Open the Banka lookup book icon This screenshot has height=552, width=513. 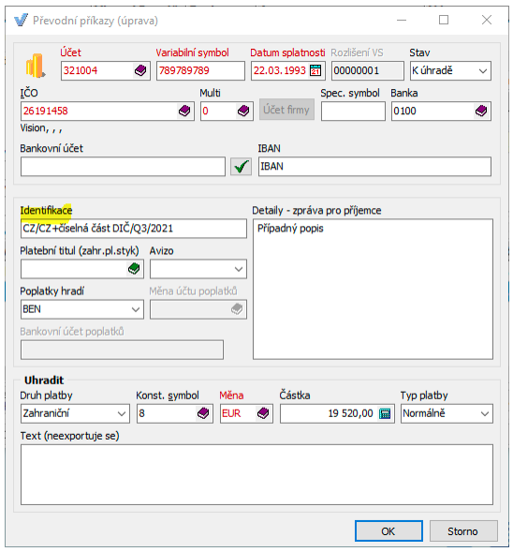[481, 111]
